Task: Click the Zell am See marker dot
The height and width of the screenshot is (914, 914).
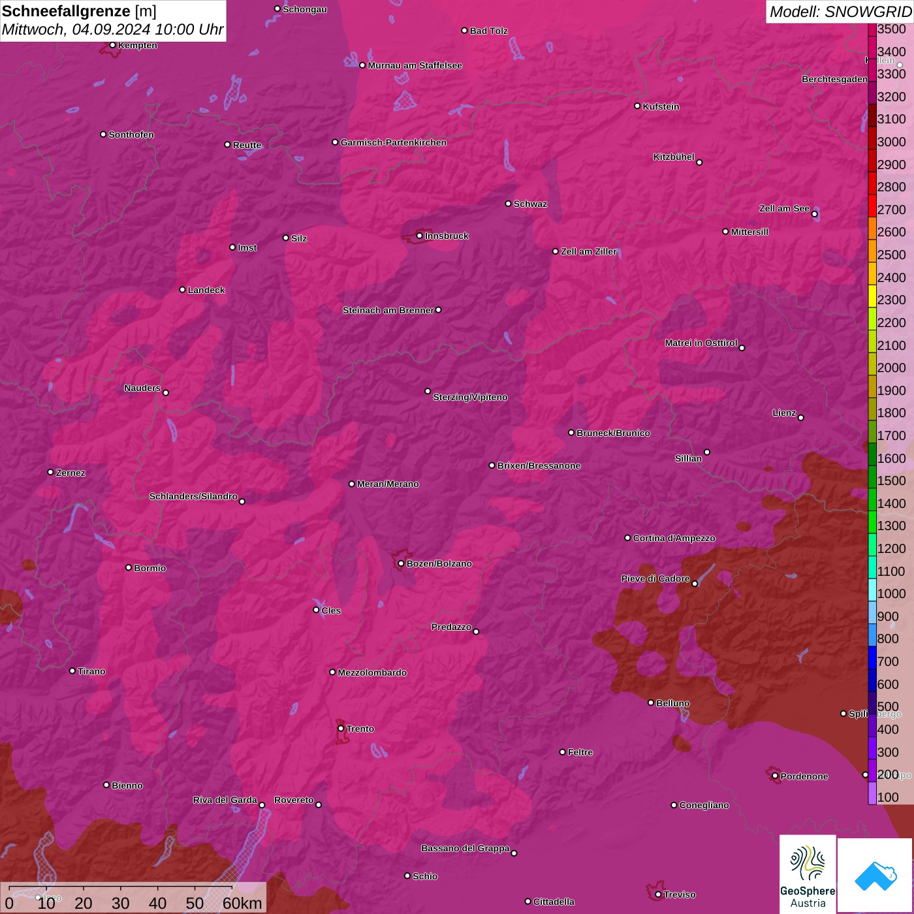Action: click(x=814, y=214)
